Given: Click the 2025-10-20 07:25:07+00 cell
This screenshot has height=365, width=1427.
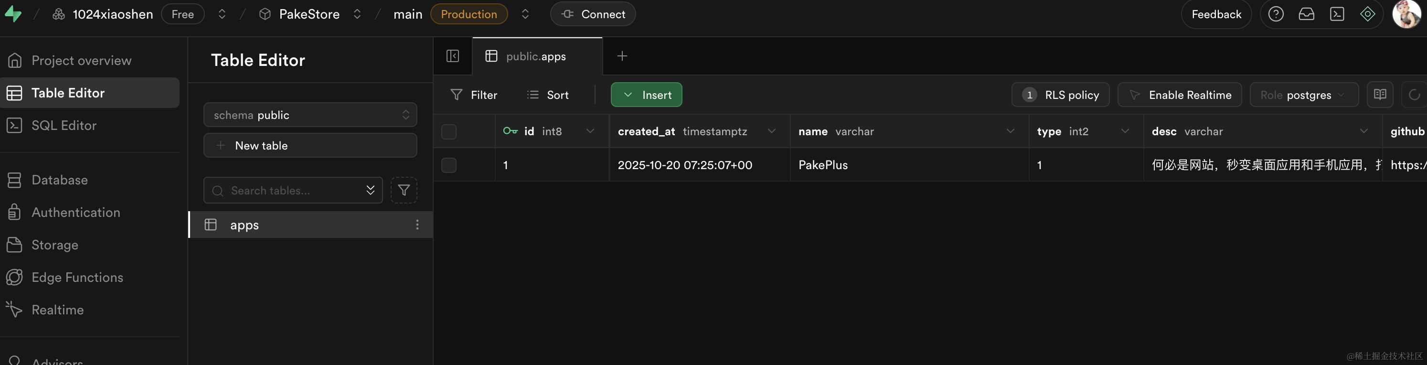Looking at the screenshot, I should [x=700, y=165].
